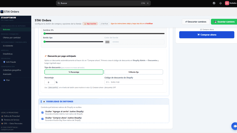237x133 pixels.
Task: Open the Color del borde swatch
Action: [x=107, y=42]
